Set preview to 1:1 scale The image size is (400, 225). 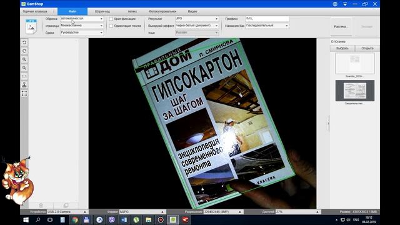click(x=24, y=76)
